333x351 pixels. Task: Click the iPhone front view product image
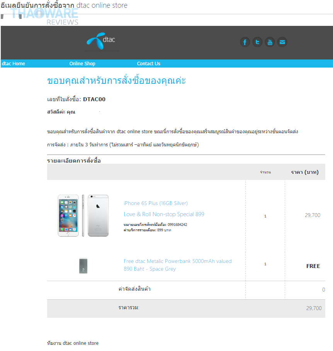click(x=68, y=215)
